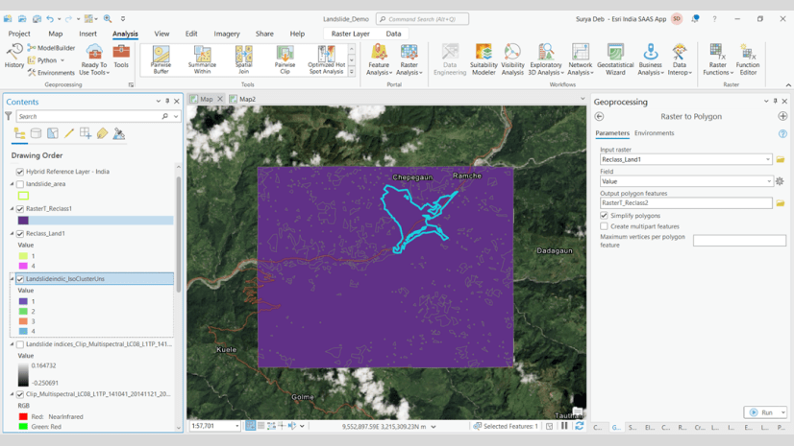The height and width of the screenshot is (446, 794).
Task: Open the Field dropdown
Action: point(769,181)
